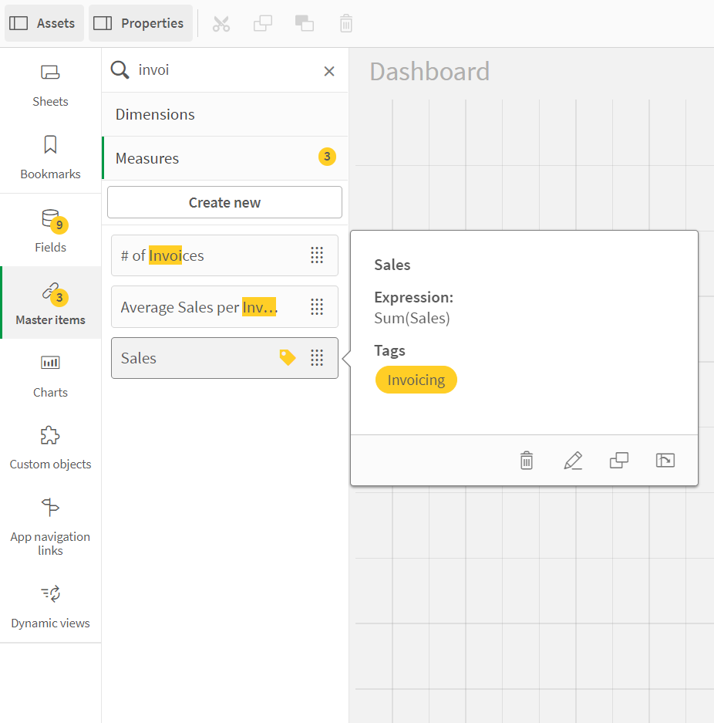Select the Master items tab
Viewport: 714px width, 723px height.
pos(50,303)
